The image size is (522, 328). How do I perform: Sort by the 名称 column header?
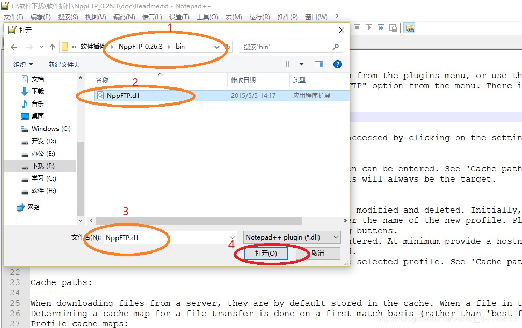coord(102,80)
